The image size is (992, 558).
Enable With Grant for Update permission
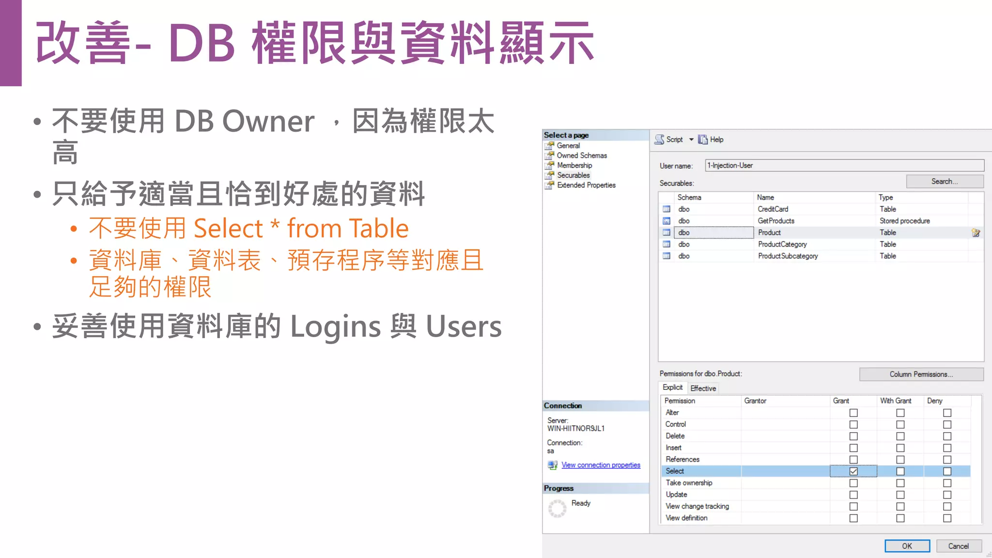pyautogui.click(x=900, y=495)
